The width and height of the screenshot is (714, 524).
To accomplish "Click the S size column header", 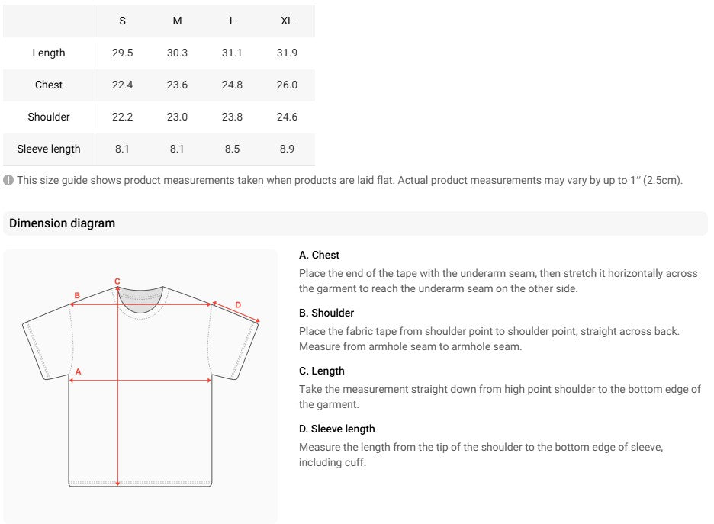I will (123, 21).
